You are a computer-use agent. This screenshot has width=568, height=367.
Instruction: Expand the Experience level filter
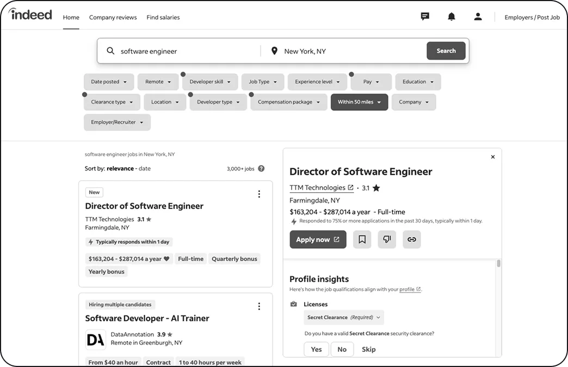coord(317,82)
